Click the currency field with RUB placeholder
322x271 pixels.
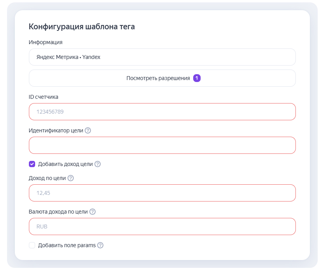click(x=162, y=226)
